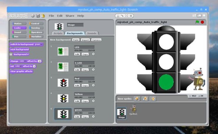Delete the green background

click(93, 117)
